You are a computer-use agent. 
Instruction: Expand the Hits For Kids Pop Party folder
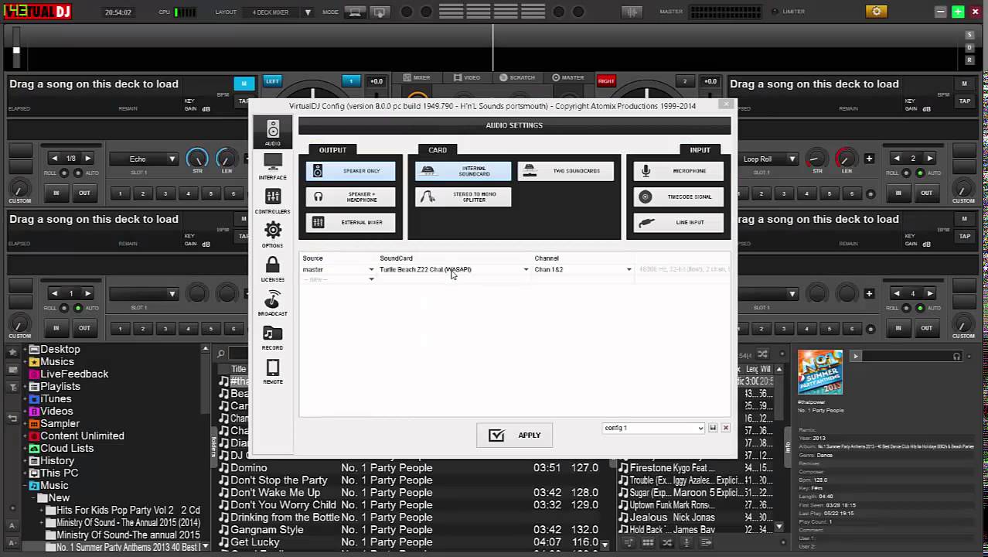pos(42,511)
